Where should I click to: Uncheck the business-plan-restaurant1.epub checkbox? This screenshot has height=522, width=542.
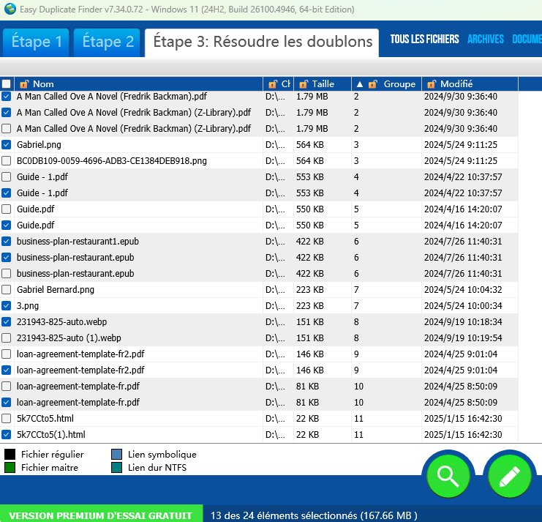(x=7, y=242)
